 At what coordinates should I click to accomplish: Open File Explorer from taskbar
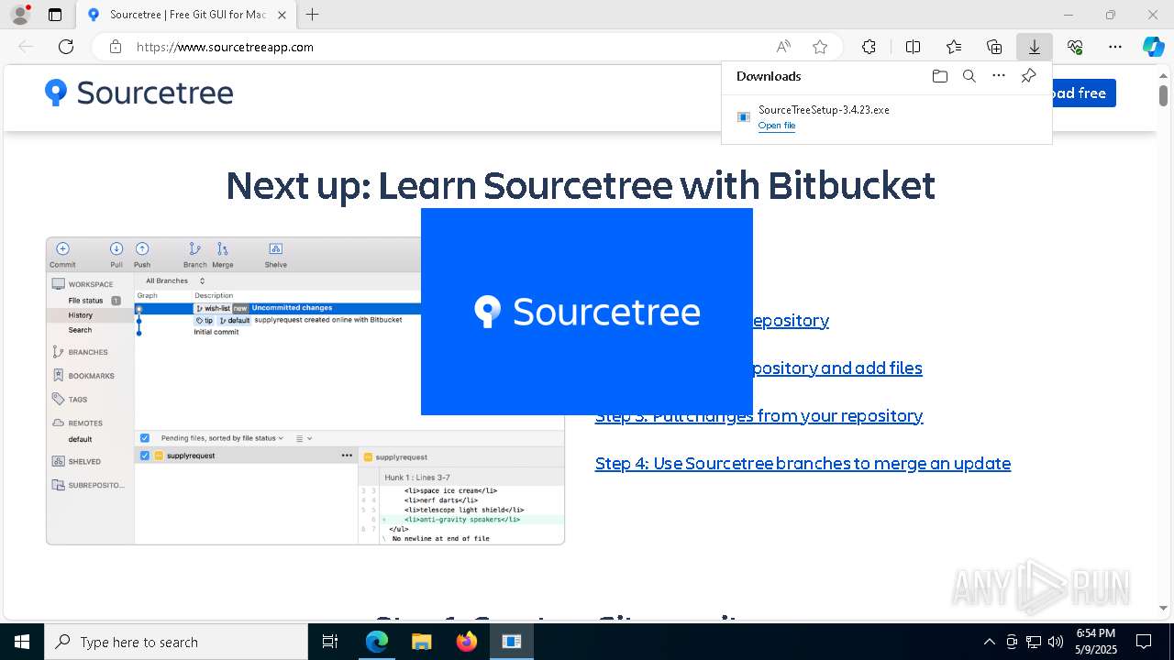pyautogui.click(x=421, y=642)
